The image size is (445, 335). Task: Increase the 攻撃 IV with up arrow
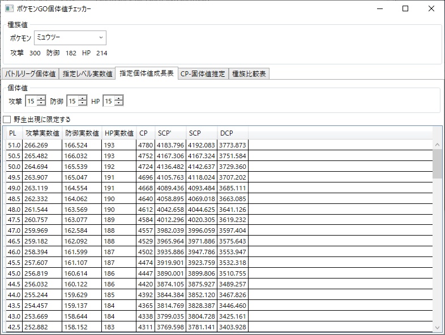[x=41, y=98]
